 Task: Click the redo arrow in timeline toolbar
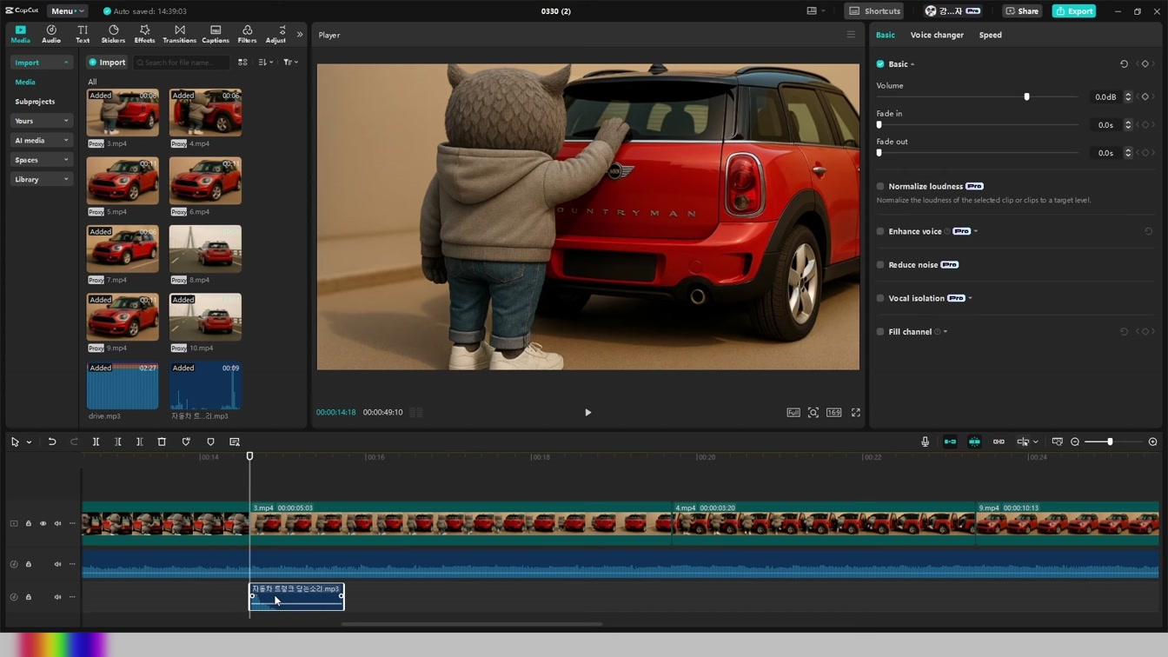(x=74, y=441)
